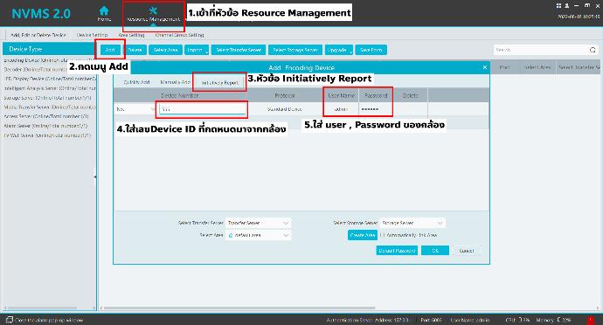Open the device number type dropdown
This screenshot has width=603, height=325.
tap(135, 109)
